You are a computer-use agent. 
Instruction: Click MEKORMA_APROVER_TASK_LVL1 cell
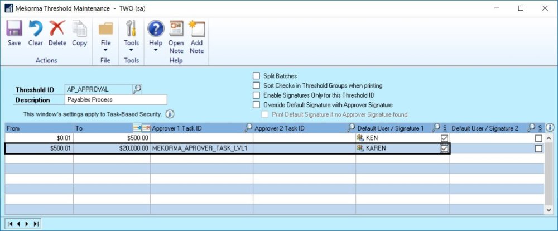(201, 148)
